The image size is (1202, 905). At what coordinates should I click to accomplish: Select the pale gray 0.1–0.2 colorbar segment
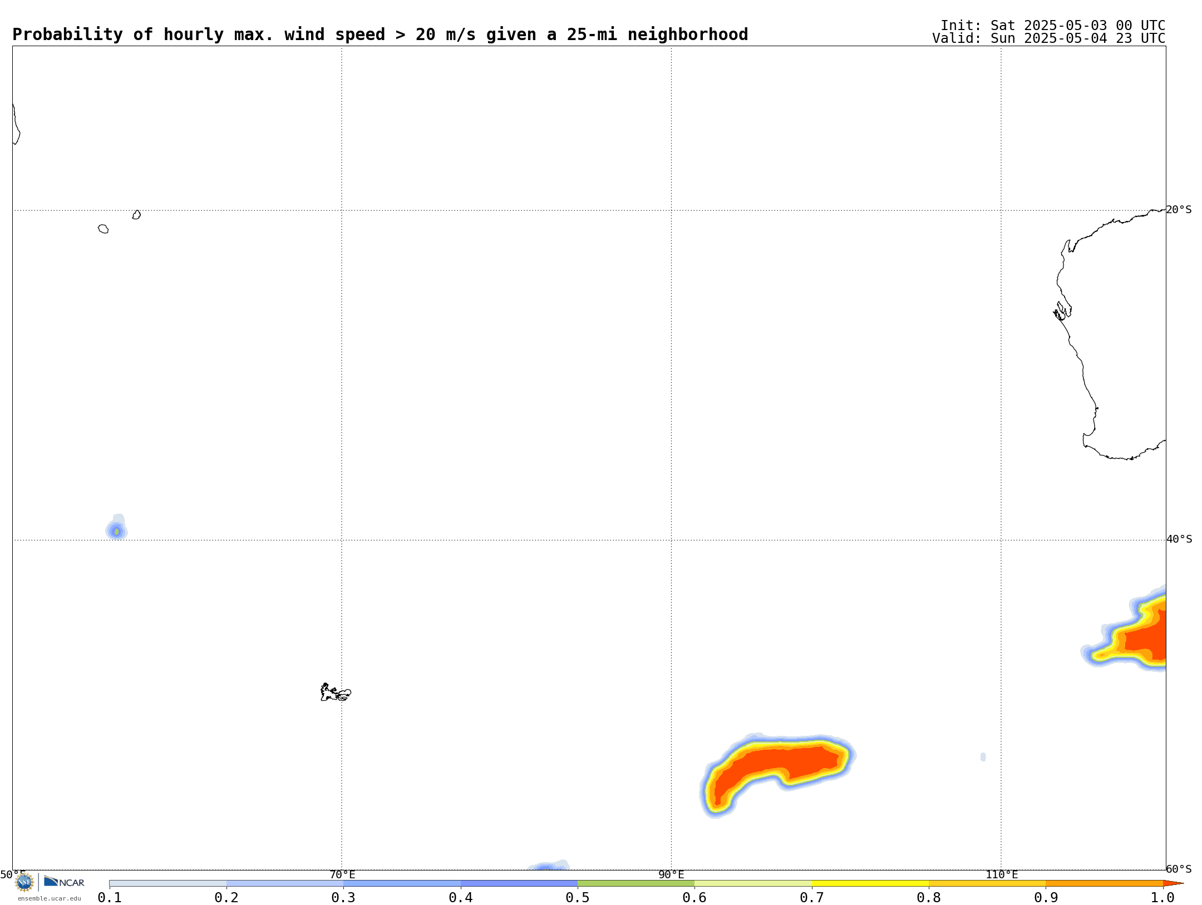pyautogui.click(x=168, y=883)
